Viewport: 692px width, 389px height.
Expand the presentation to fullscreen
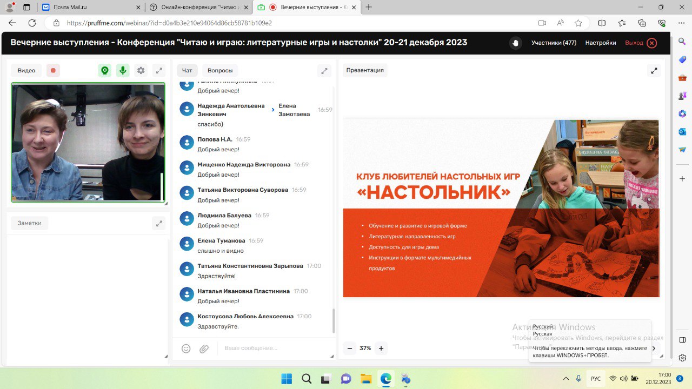(x=654, y=70)
